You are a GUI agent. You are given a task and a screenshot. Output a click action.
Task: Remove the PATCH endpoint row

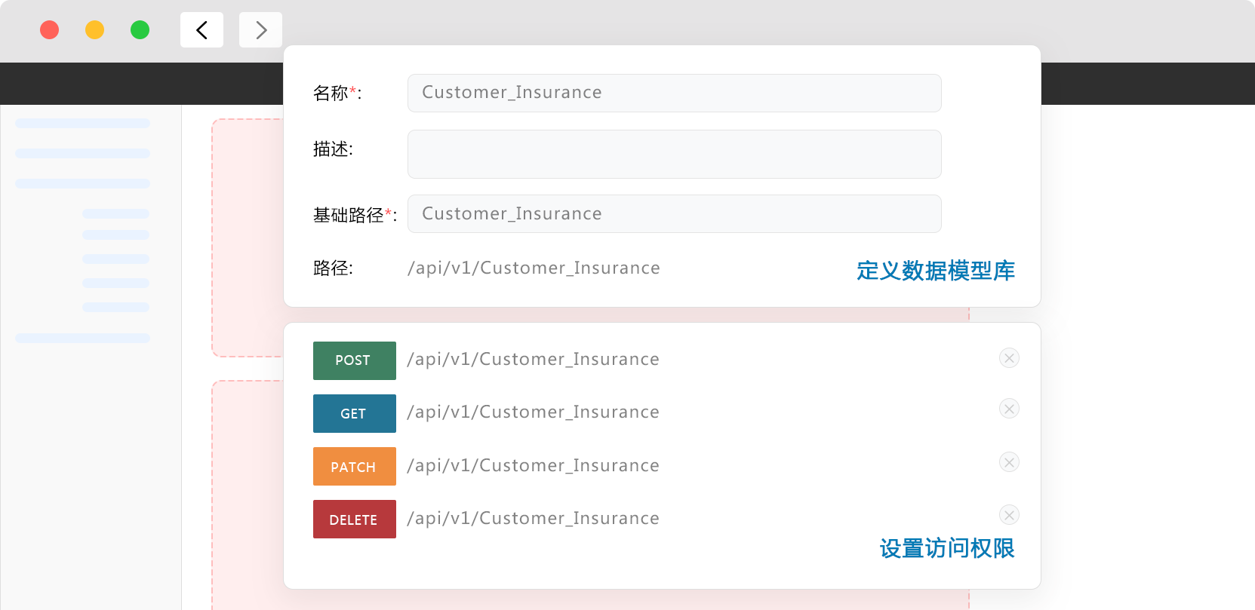(1009, 461)
